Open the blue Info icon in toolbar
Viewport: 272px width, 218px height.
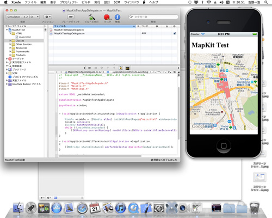[x=118, y=17]
